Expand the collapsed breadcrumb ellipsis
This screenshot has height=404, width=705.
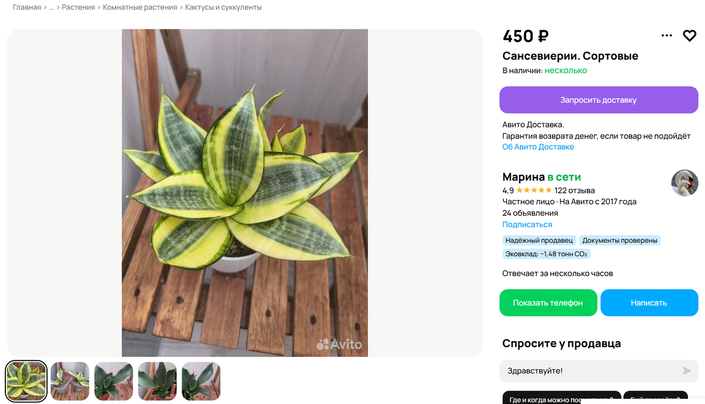[x=51, y=8]
